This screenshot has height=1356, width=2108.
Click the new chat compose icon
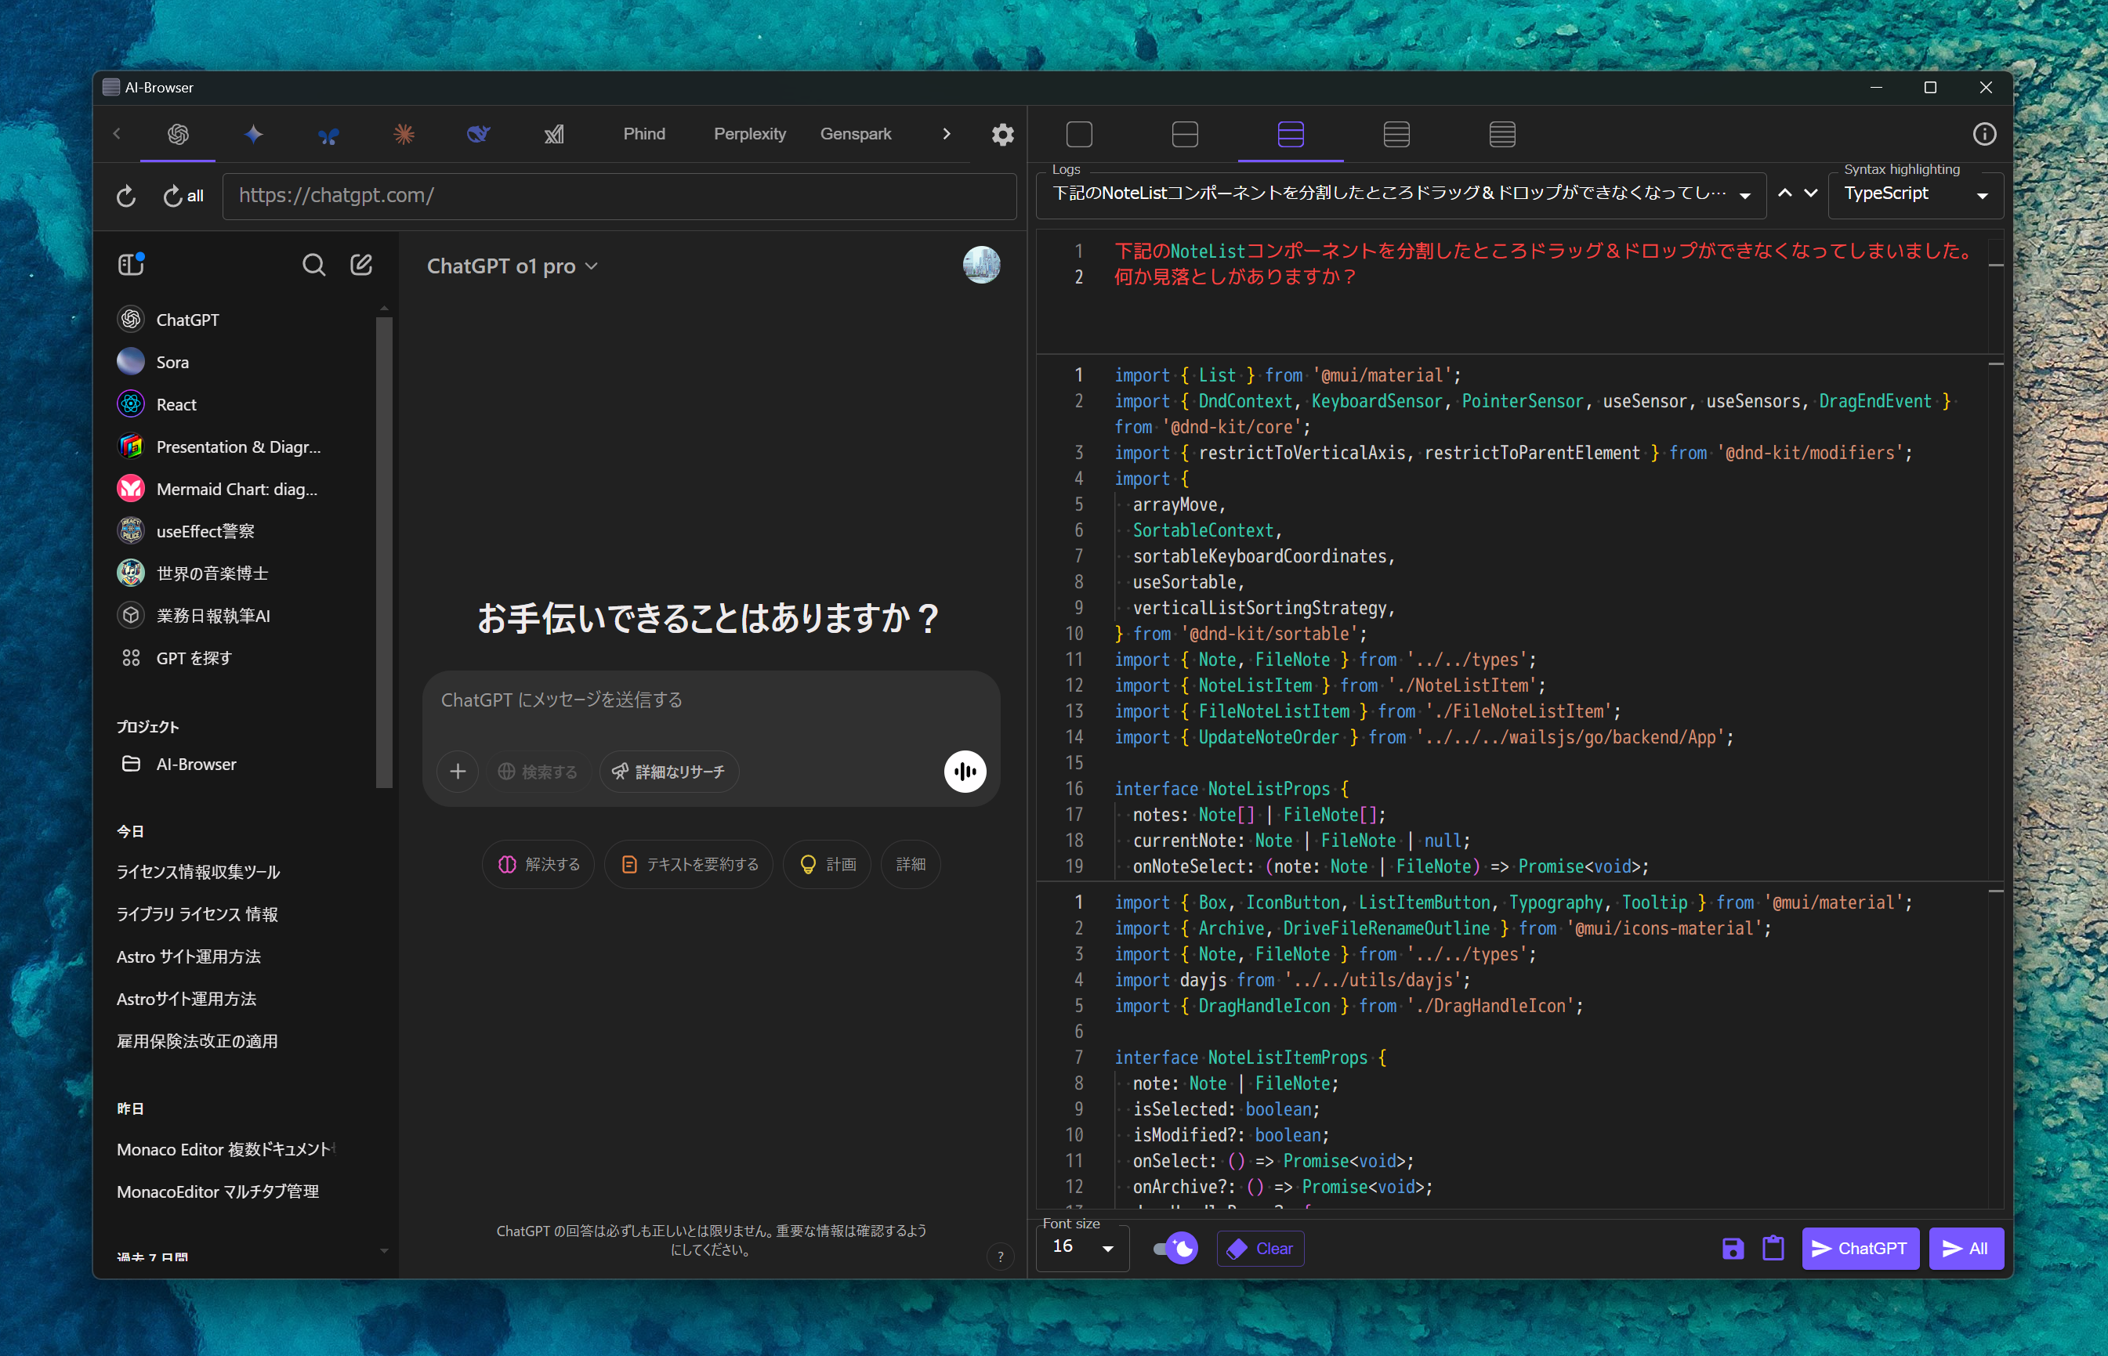[361, 265]
